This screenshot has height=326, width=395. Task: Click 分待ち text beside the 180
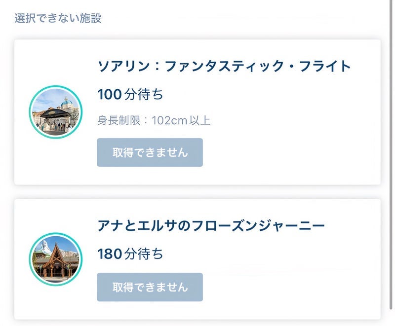[x=144, y=254]
